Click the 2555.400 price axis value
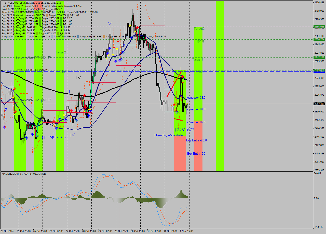The width and height of the screenshot is (326, 234). (319, 86)
